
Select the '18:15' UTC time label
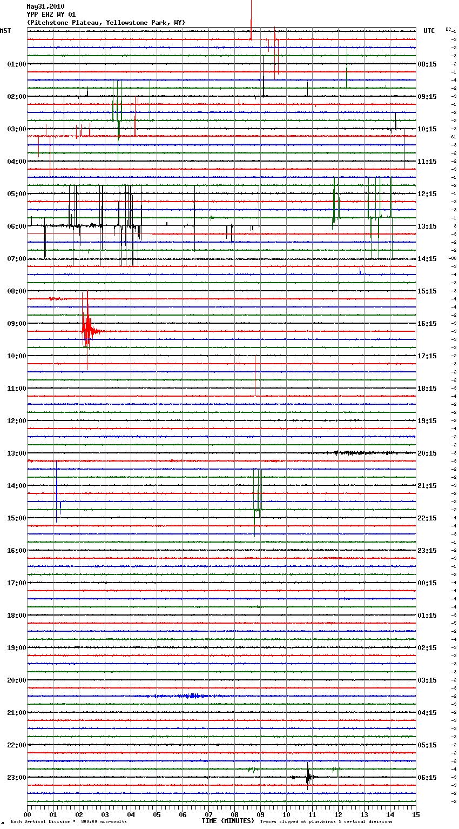click(x=427, y=389)
